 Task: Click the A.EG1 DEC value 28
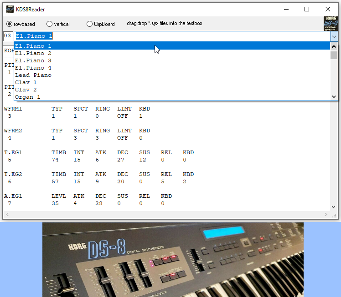pyautogui.click(x=99, y=203)
